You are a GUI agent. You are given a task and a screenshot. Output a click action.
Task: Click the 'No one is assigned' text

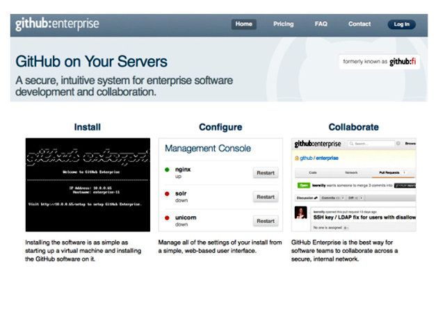point(327,227)
